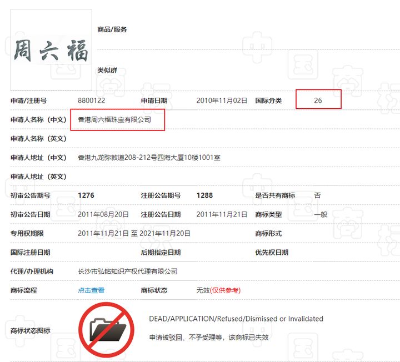Select applicant name 香港周六福珠宝有限公司
Viewport: 400px width, 362px height.
(114, 119)
